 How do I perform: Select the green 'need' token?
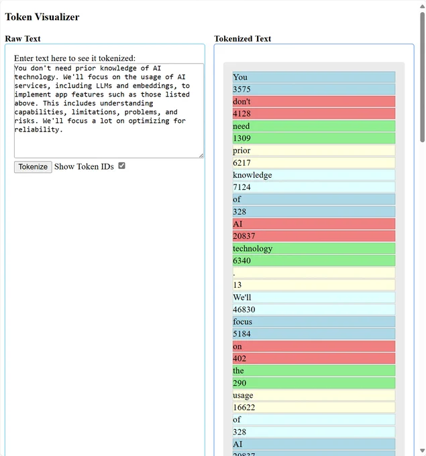coord(314,126)
